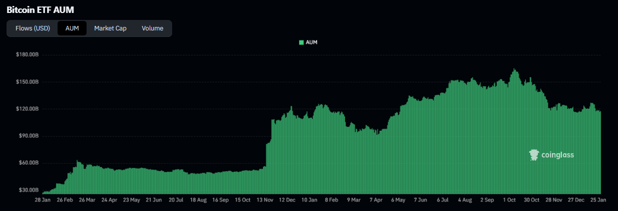Screen dimensions: 618x211
Task: Click the AUM legend text label
Action: point(311,42)
